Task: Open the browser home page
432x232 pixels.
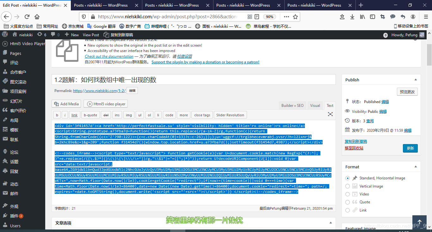Action: pos(37,17)
